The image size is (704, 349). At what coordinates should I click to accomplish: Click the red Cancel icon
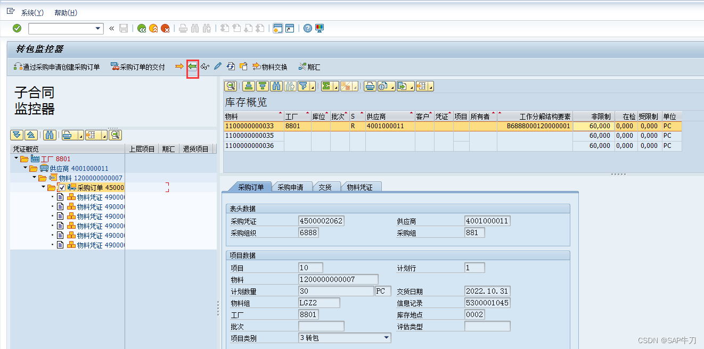166,28
